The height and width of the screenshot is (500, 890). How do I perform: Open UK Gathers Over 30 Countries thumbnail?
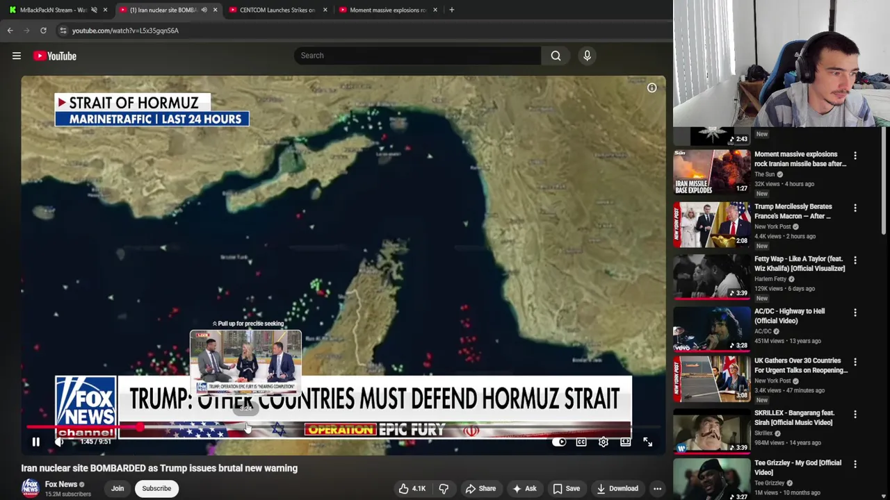711,378
